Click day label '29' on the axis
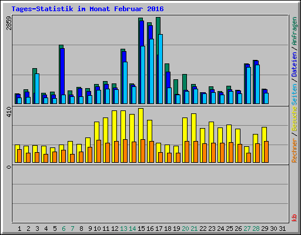Viewport: 301px width, 235px height. click(265, 229)
